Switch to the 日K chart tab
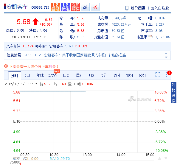 coord(66,75)
